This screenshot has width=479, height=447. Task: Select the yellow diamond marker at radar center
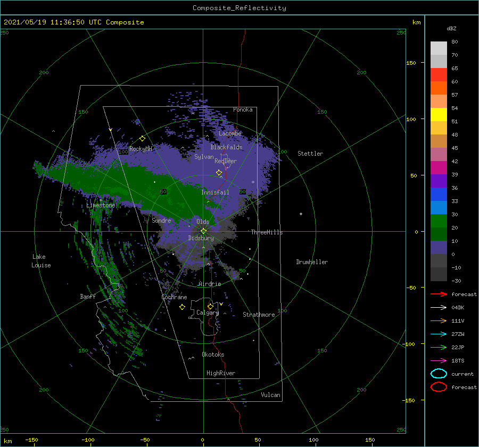click(203, 231)
